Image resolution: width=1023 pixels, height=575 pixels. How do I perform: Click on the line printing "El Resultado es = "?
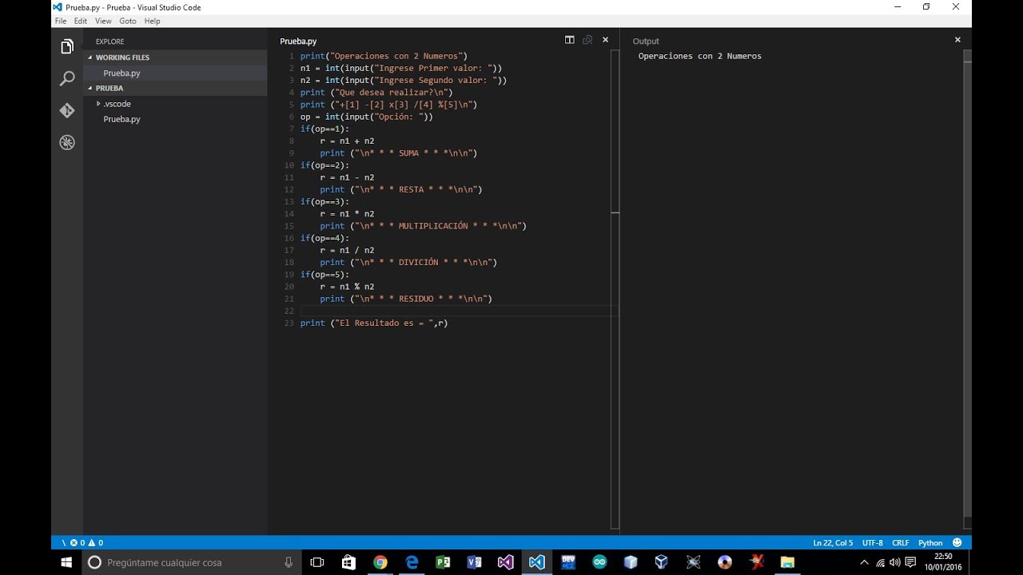(x=374, y=323)
